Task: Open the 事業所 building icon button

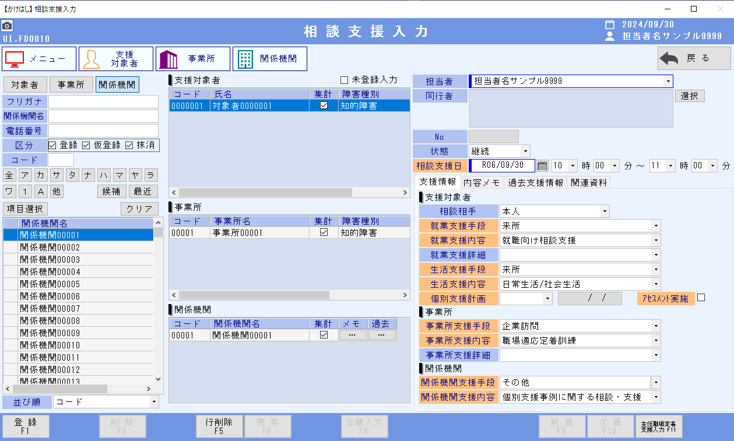Action: [192, 59]
